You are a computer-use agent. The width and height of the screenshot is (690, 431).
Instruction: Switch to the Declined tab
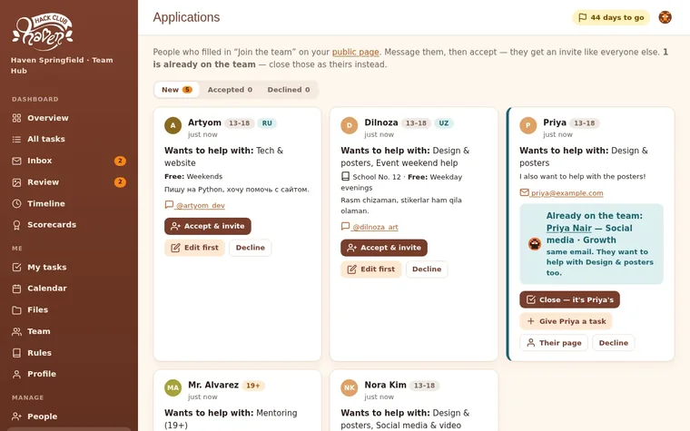pyautogui.click(x=289, y=90)
